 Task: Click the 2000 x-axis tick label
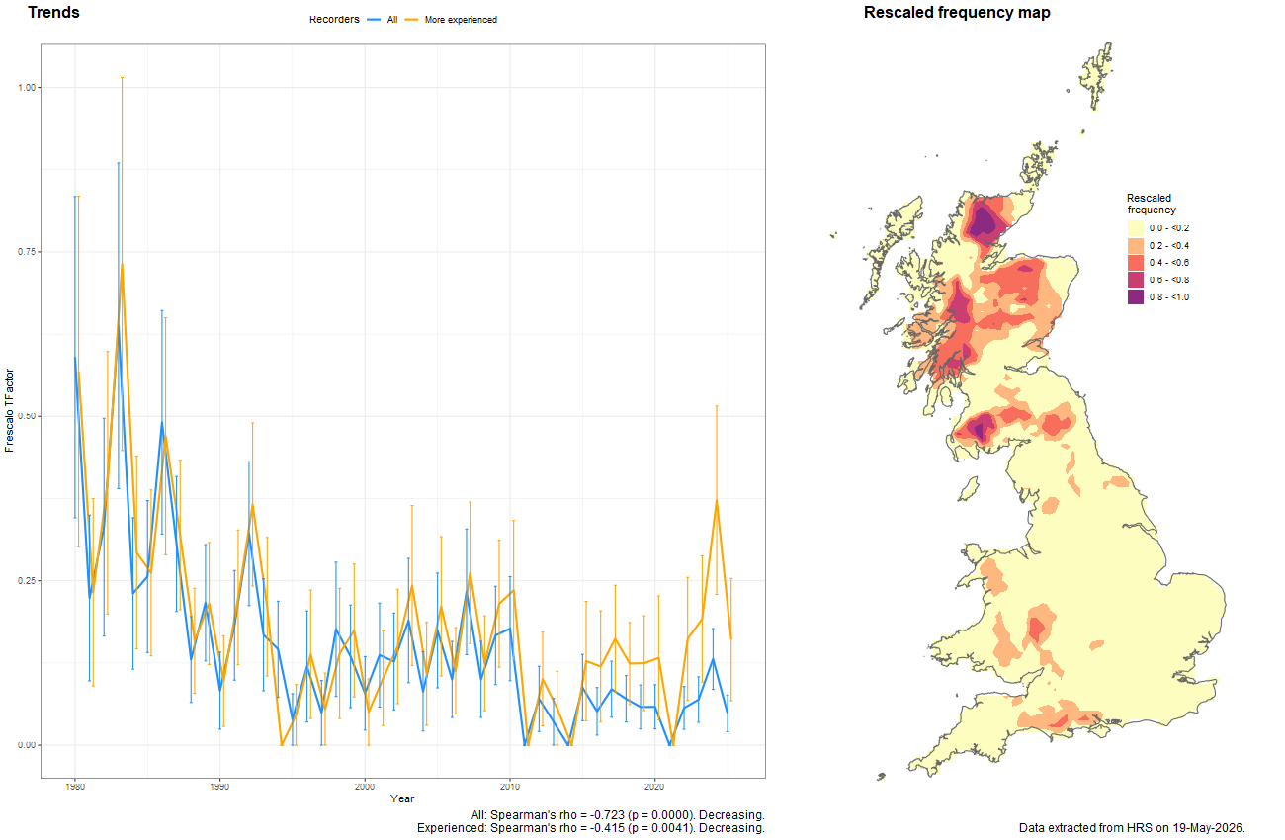click(365, 787)
